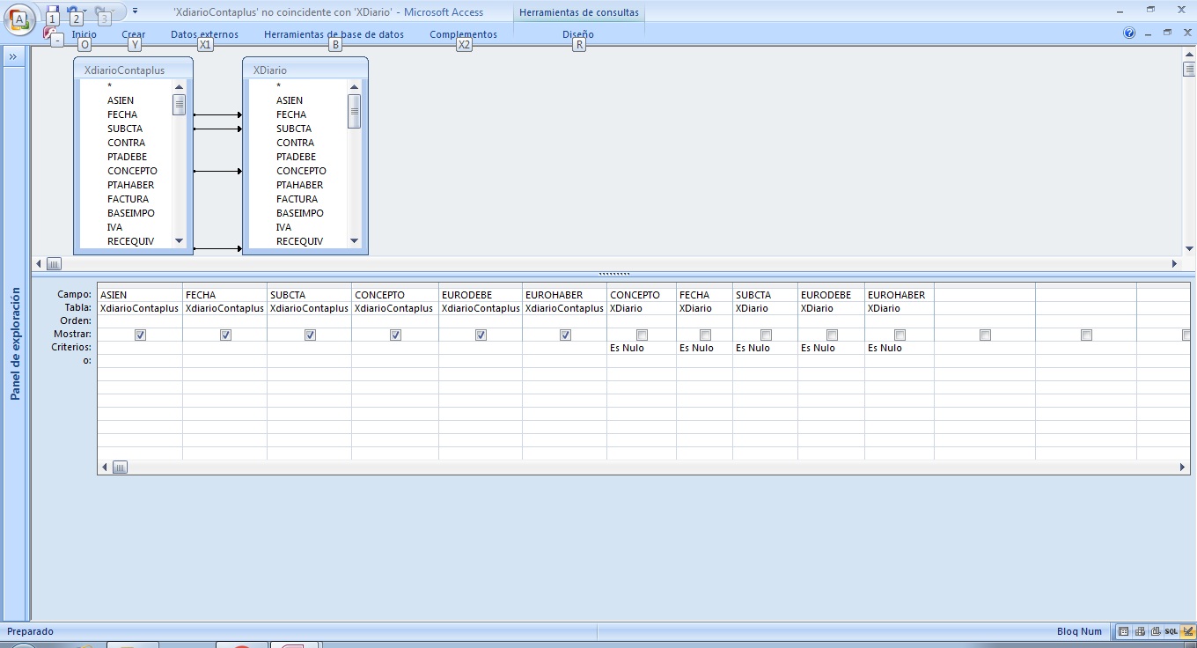Click scroll-down arrow in XDiario field list

(x=355, y=240)
